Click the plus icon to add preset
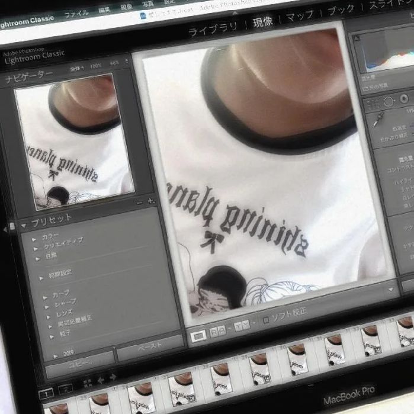This screenshot has width=414, height=414. pyautogui.click(x=151, y=201)
